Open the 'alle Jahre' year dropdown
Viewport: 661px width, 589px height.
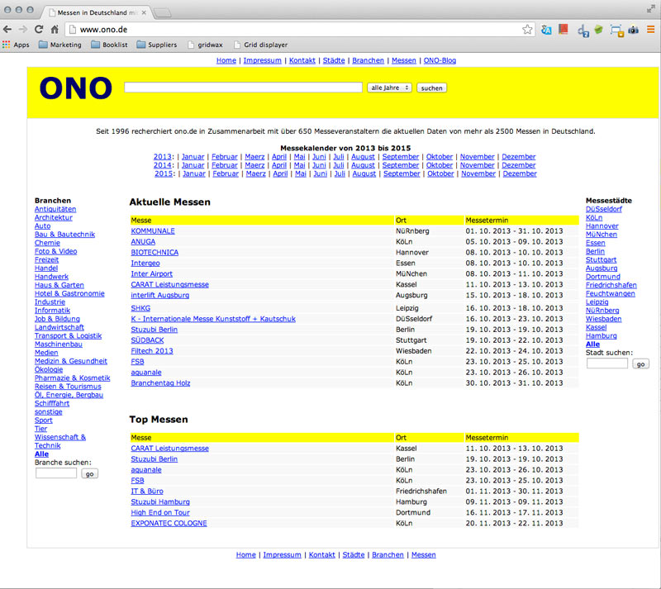pos(389,88)
